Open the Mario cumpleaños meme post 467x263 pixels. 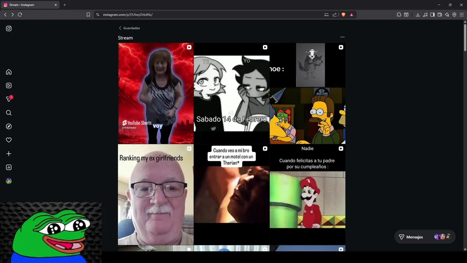pyautogui.click(x=308, y=194)
